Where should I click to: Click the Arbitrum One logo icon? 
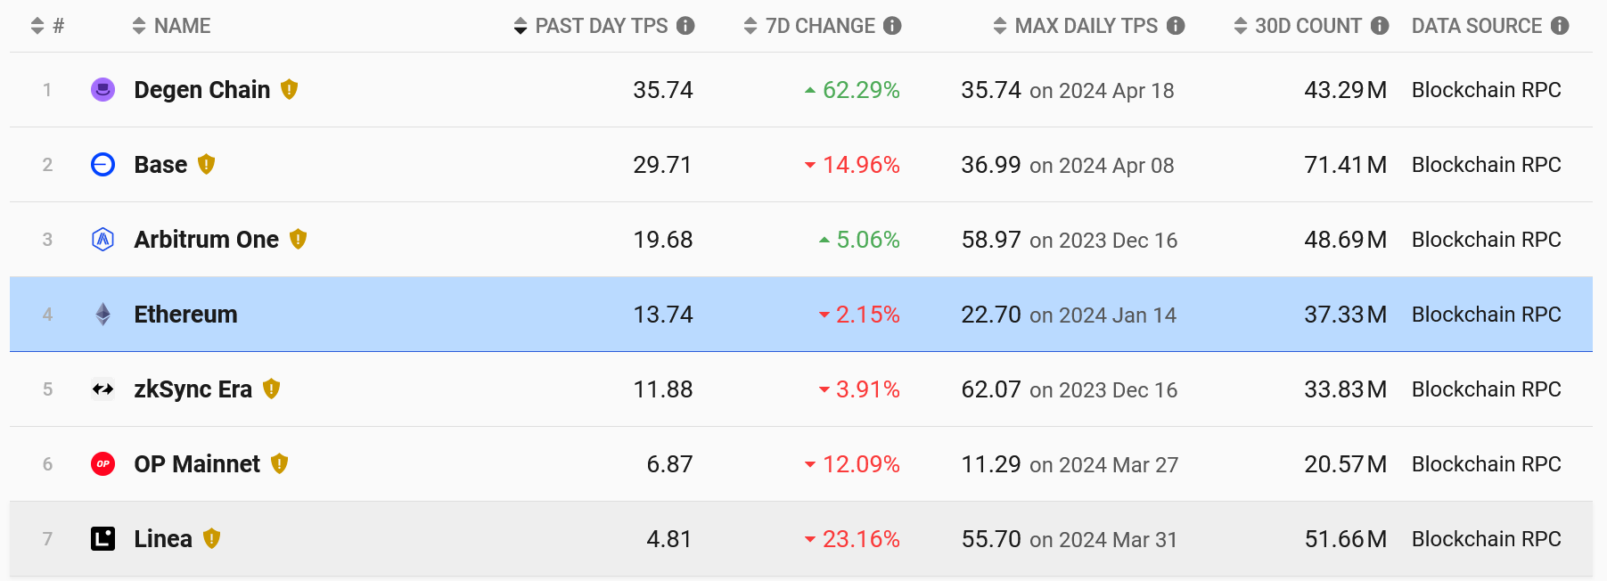coord(103,239)
